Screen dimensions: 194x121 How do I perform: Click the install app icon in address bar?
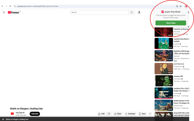[177, 6]
